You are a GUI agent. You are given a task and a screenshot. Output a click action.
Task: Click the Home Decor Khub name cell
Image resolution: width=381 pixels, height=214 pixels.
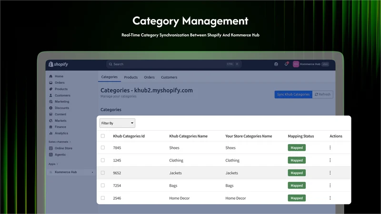(180, 198)
